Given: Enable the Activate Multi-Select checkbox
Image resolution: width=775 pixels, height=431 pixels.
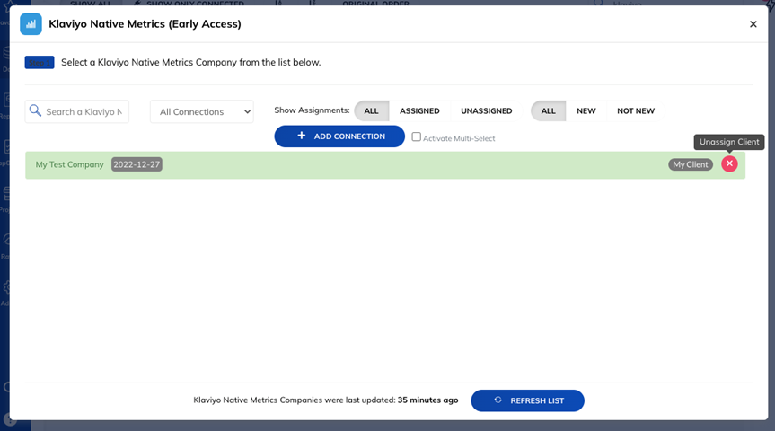Looking at the screenshot, I should pyautogui.click(x=416, y=136).
